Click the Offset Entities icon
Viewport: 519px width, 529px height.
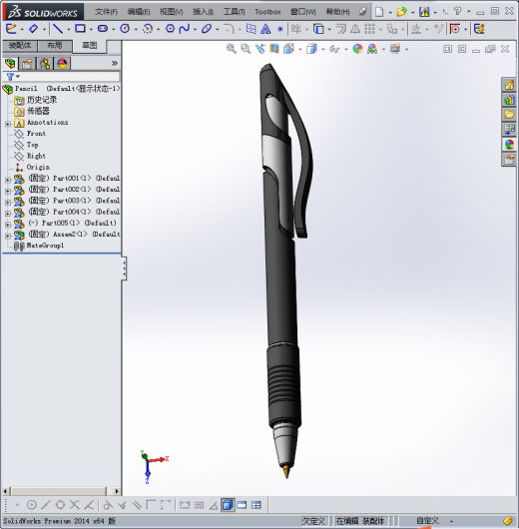pos(340,29)
